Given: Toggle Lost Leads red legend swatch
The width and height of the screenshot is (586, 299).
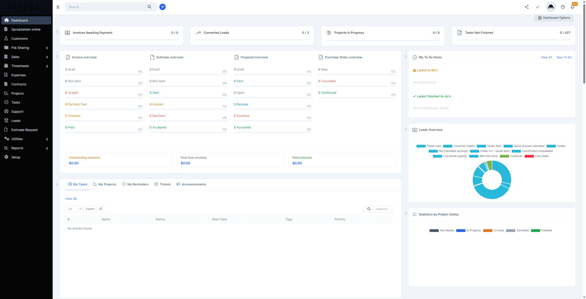Looking at the screenshot, I should pos(529,156).
